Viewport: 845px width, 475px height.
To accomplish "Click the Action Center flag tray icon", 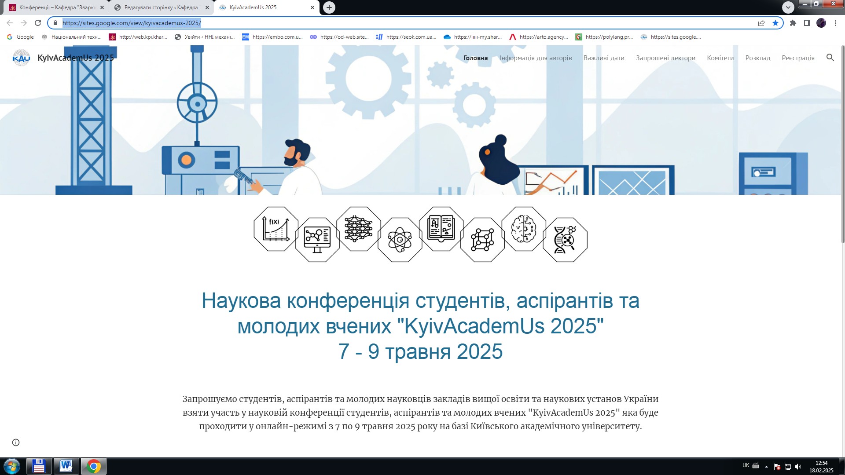I will point(777,467).
